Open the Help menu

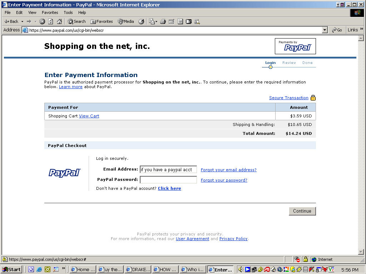pos(82,12)
